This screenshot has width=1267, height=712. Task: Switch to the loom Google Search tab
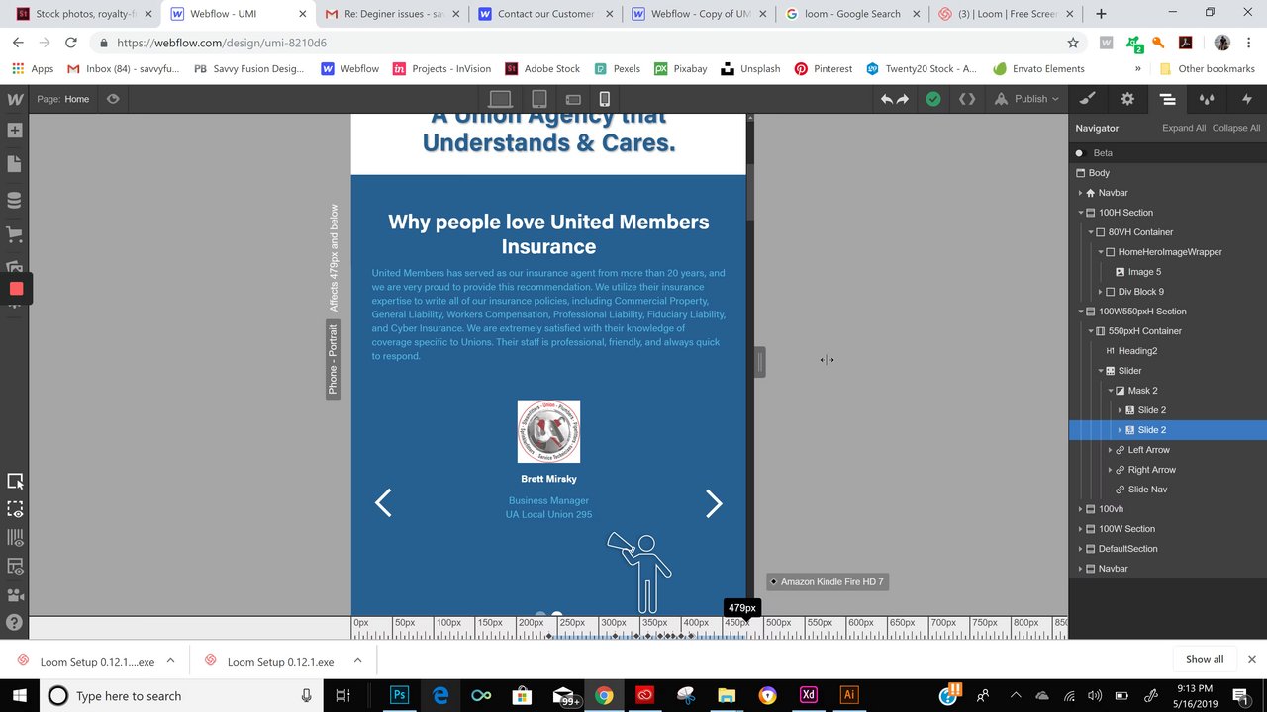coord(851,14)
